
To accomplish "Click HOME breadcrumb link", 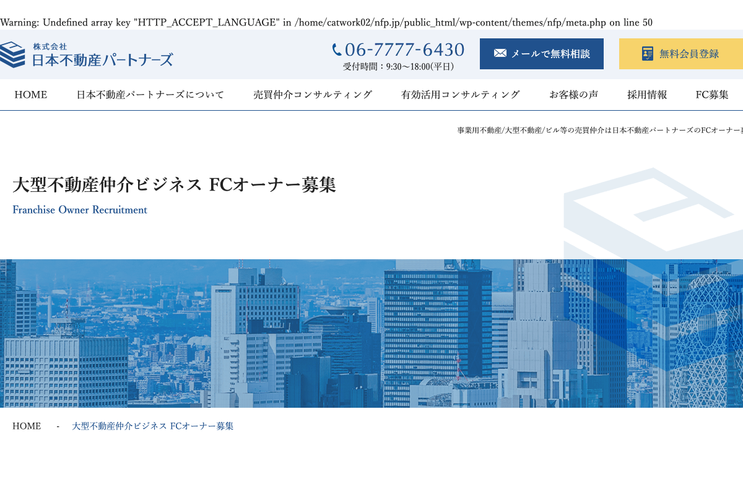I will [27, 426].
